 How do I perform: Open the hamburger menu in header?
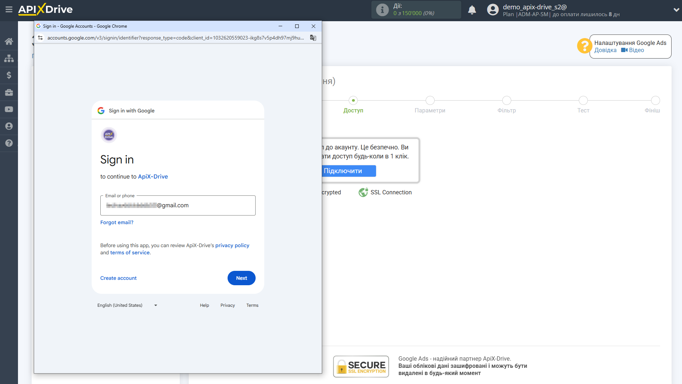tap(9, 10)
